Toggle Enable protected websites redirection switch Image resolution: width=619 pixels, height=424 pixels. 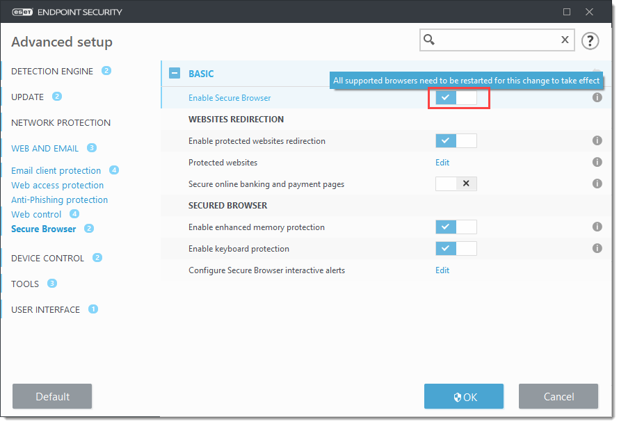click(x=456, y=141)
